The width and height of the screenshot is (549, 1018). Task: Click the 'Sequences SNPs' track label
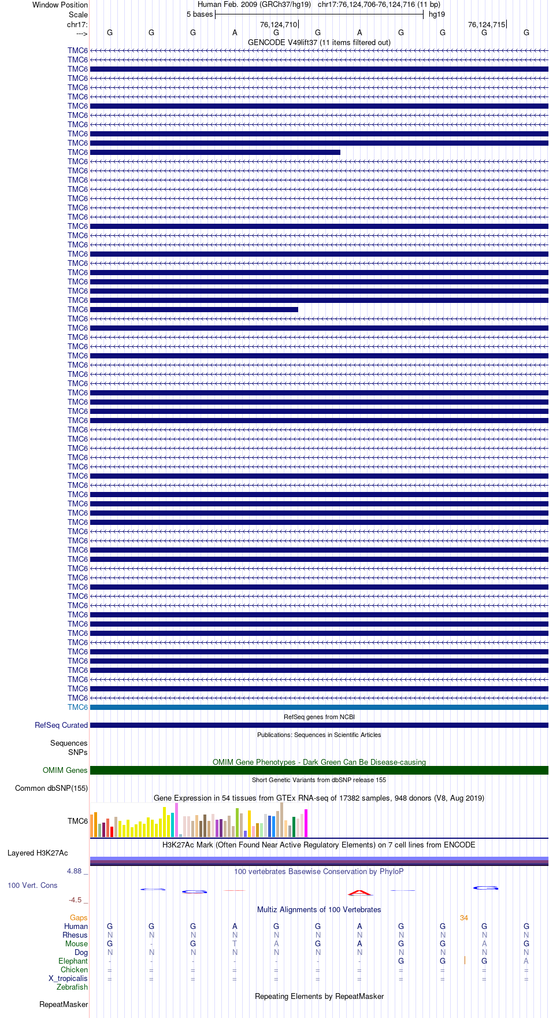pyautogui.click(x=69, y=748)
